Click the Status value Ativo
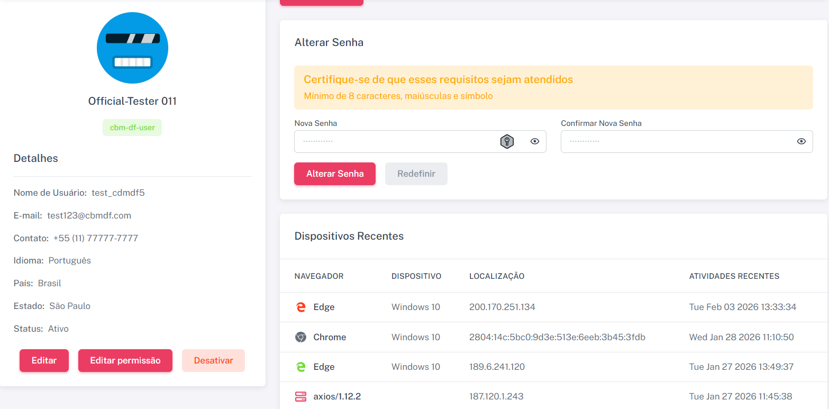This screenshot has height=409, width=829. (x=58, y=329)
